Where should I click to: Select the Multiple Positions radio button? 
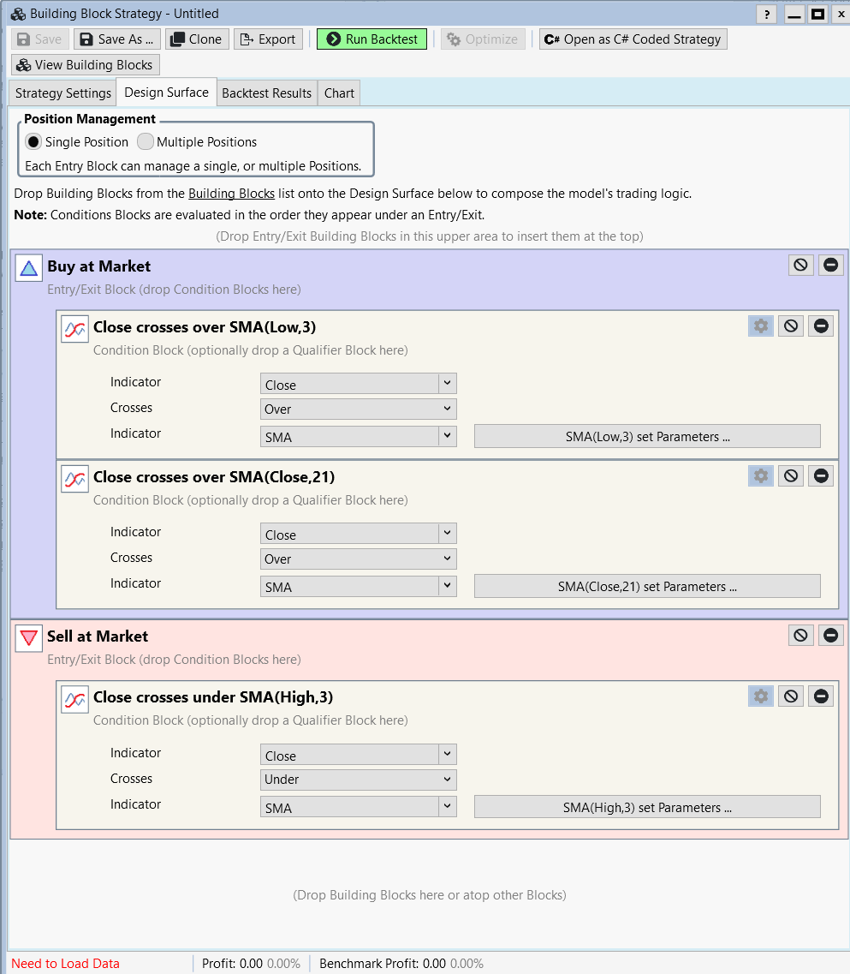coord(146,142)
